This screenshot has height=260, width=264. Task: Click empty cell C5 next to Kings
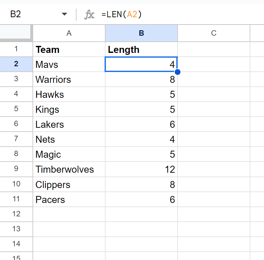coord(214,109)
